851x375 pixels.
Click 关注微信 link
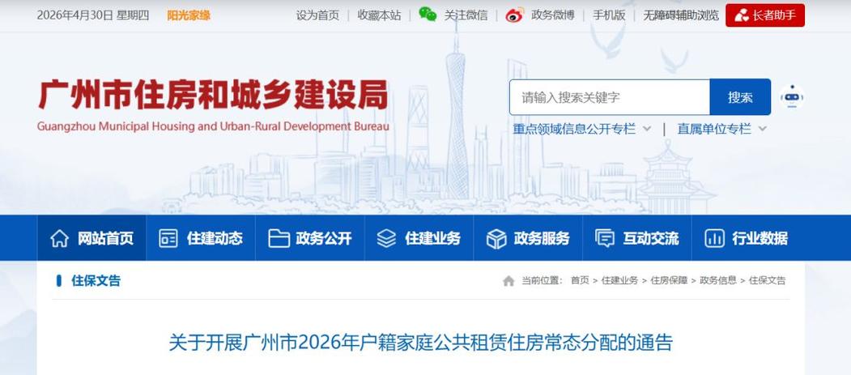pyautogui.click(x=466, y=15)
